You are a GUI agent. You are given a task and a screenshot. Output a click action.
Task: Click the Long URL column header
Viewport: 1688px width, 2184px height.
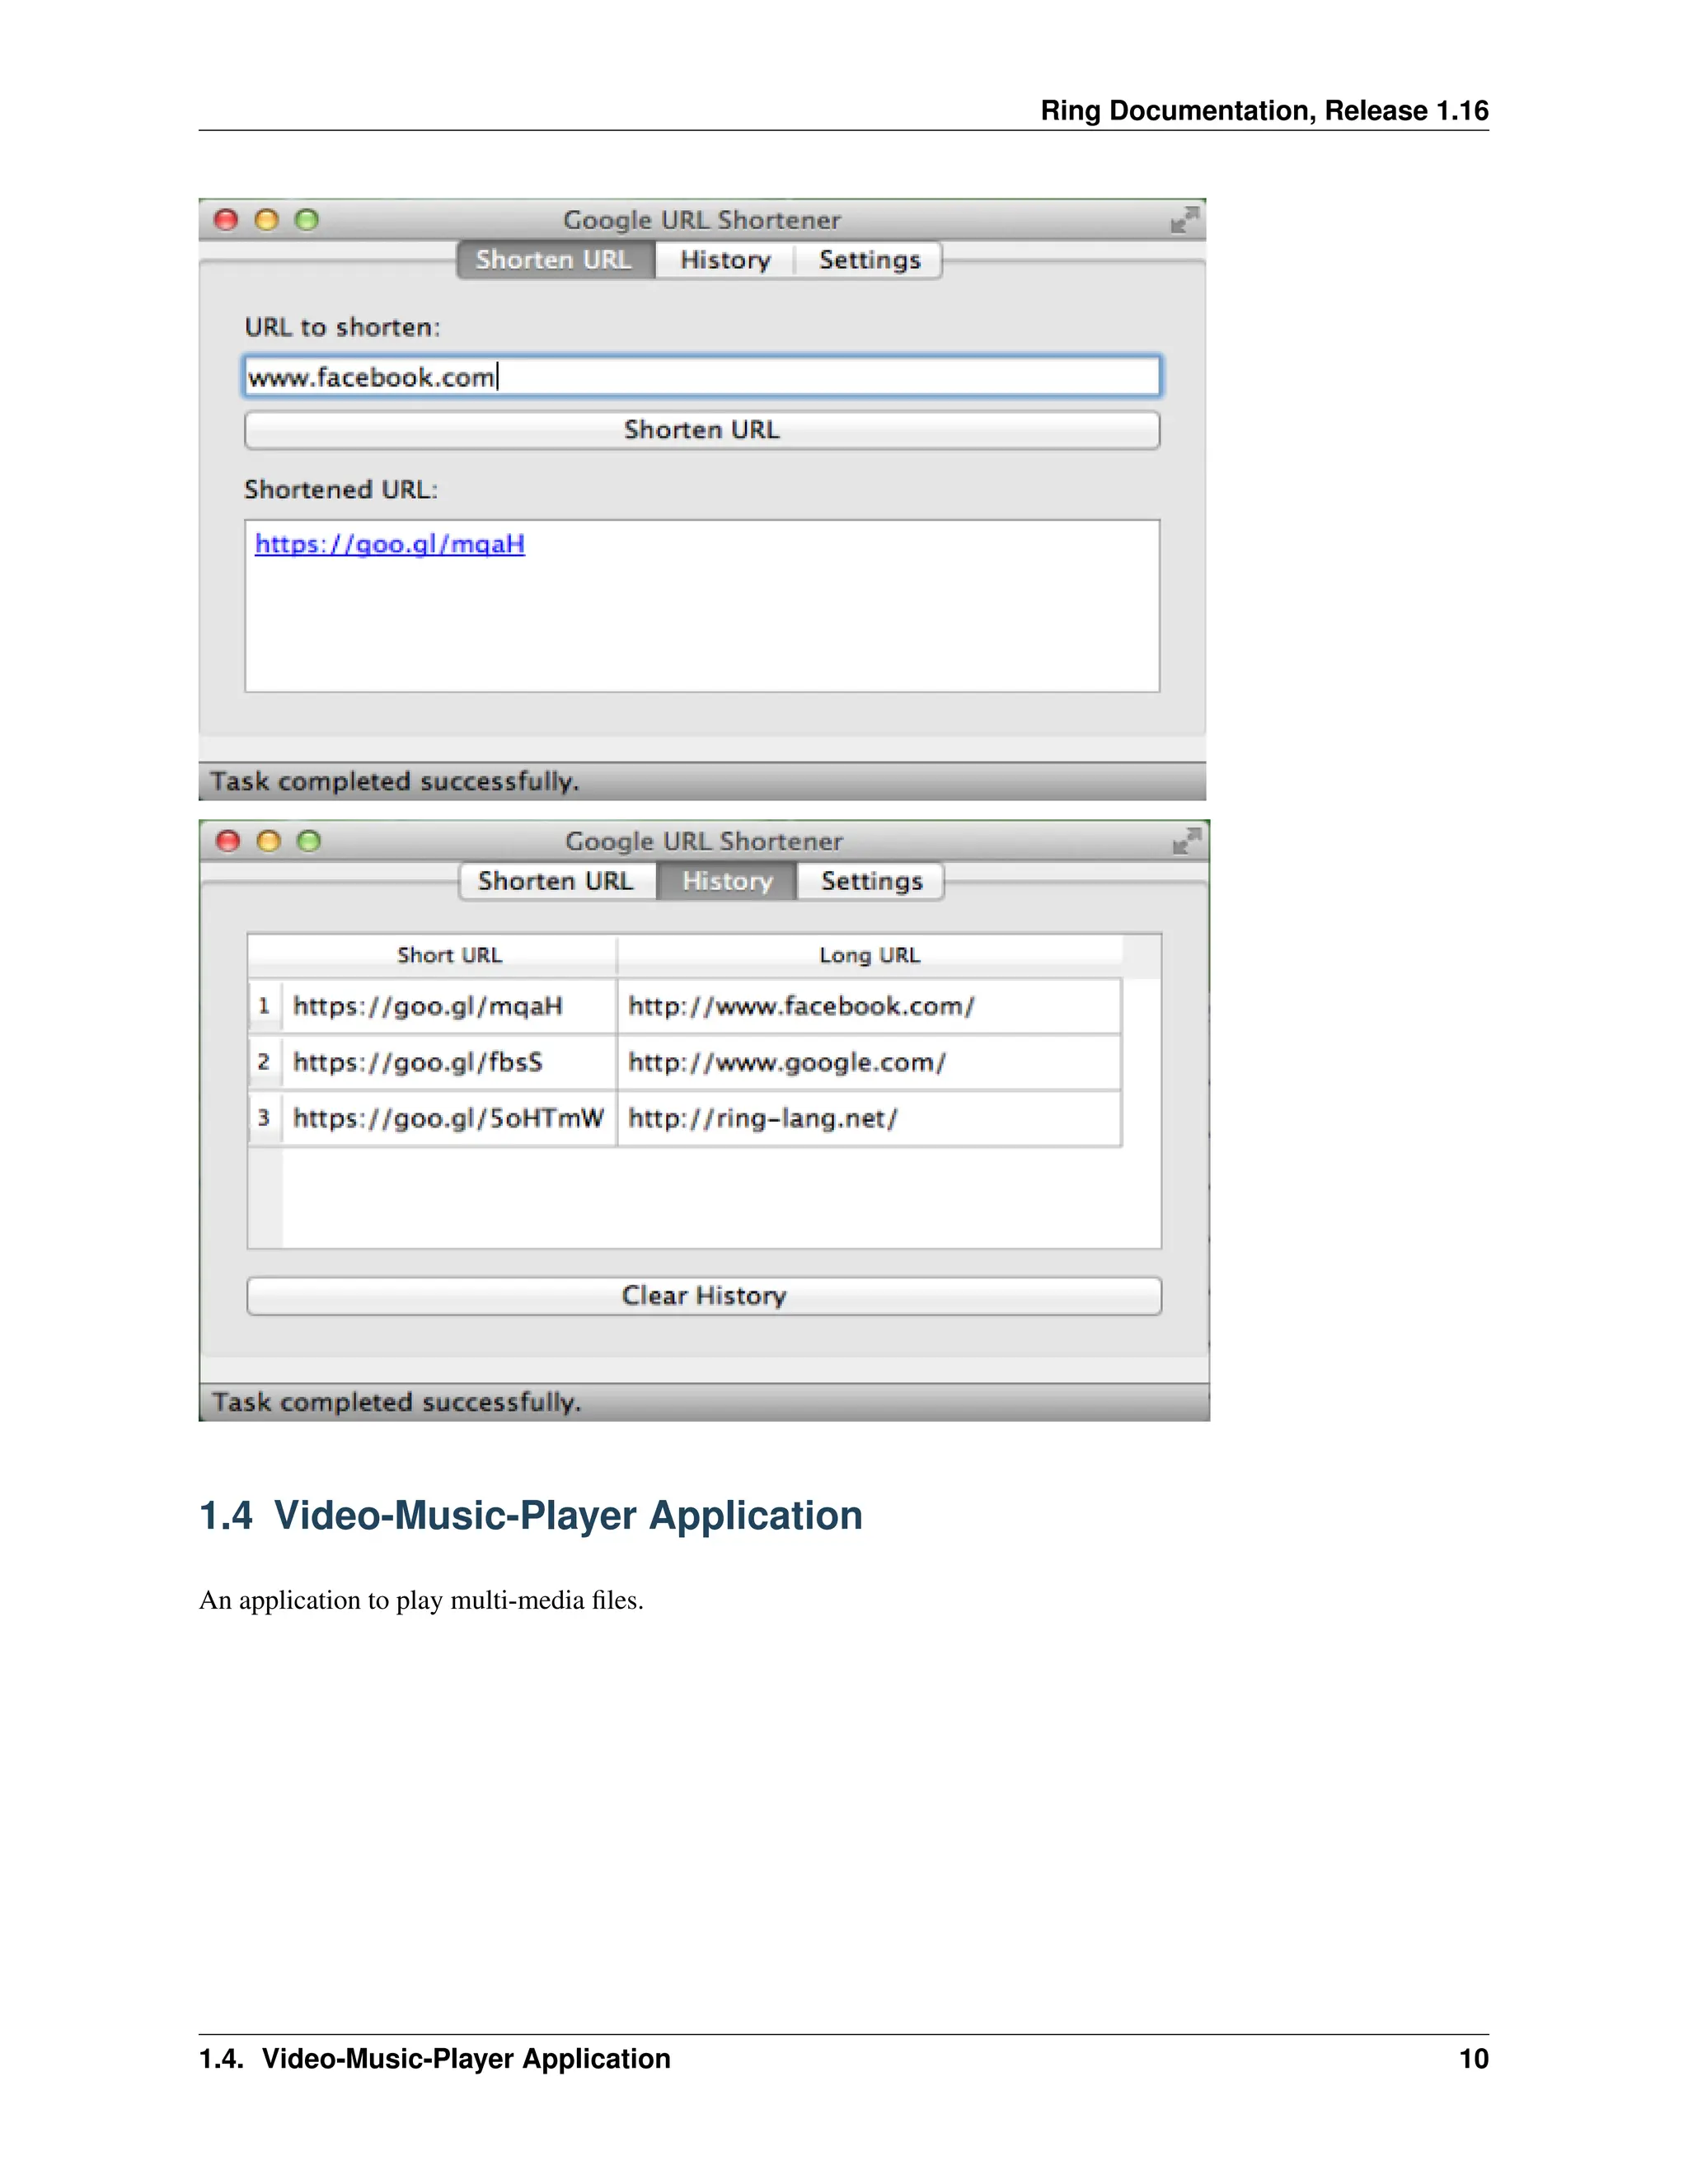coord(869,955)
